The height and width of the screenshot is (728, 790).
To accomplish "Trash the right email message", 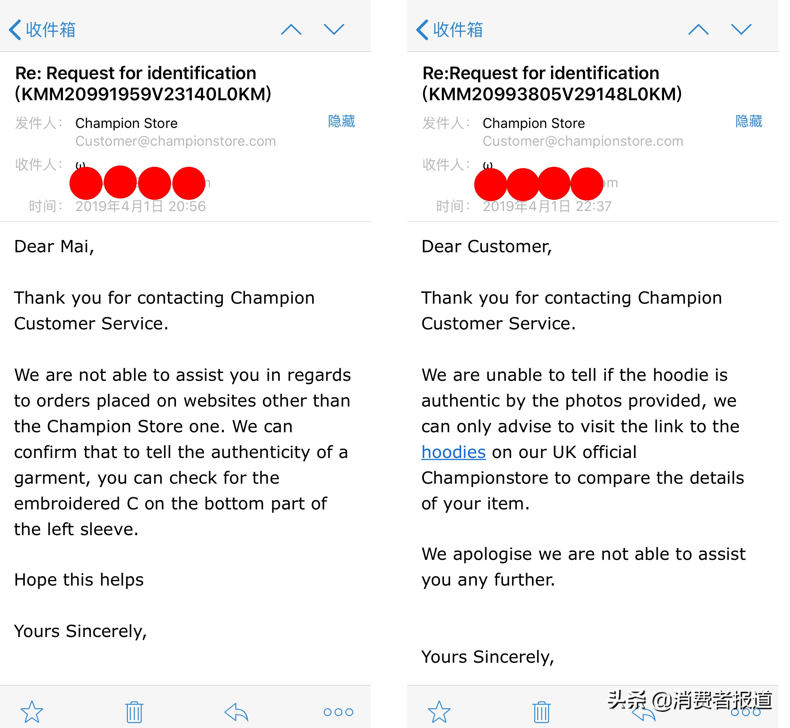I will tap(541, 712).
